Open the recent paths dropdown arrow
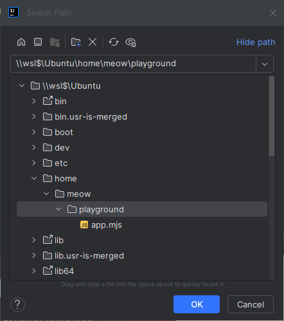 click(265, 64)
